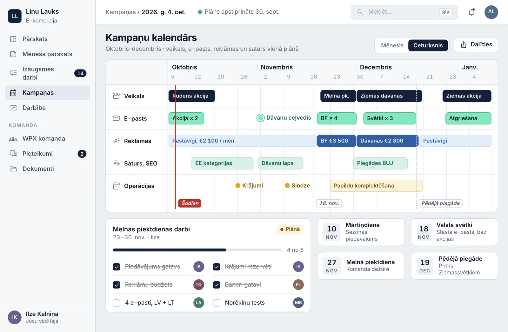Screen dimensions: 508x332
Task: Click the Black Friday tasks progress bar
Action: pyautogui.click(x=197, y=250)
